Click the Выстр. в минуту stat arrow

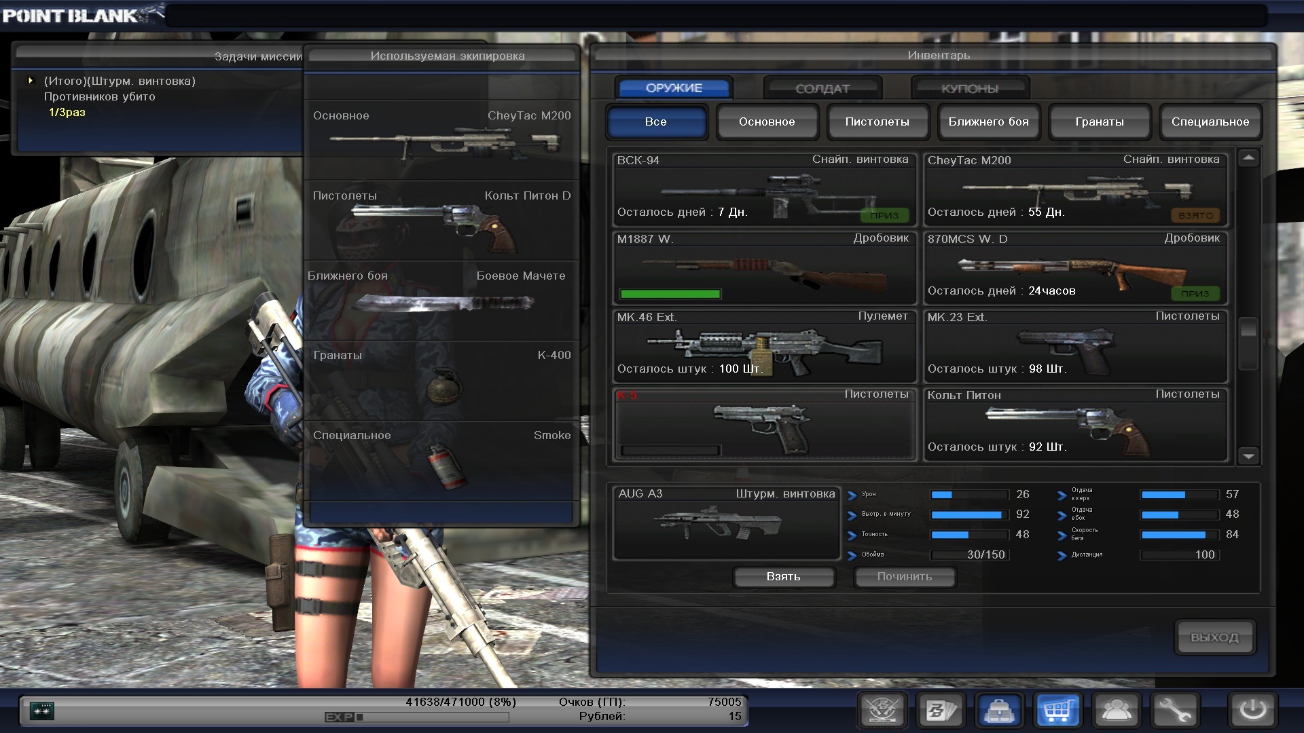[852, 516]
